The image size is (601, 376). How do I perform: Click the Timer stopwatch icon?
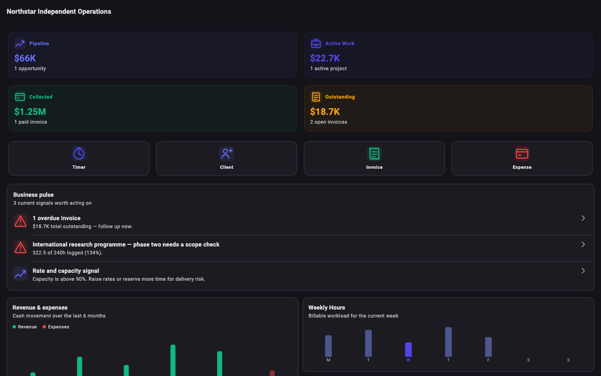click(x=79, y=154)
